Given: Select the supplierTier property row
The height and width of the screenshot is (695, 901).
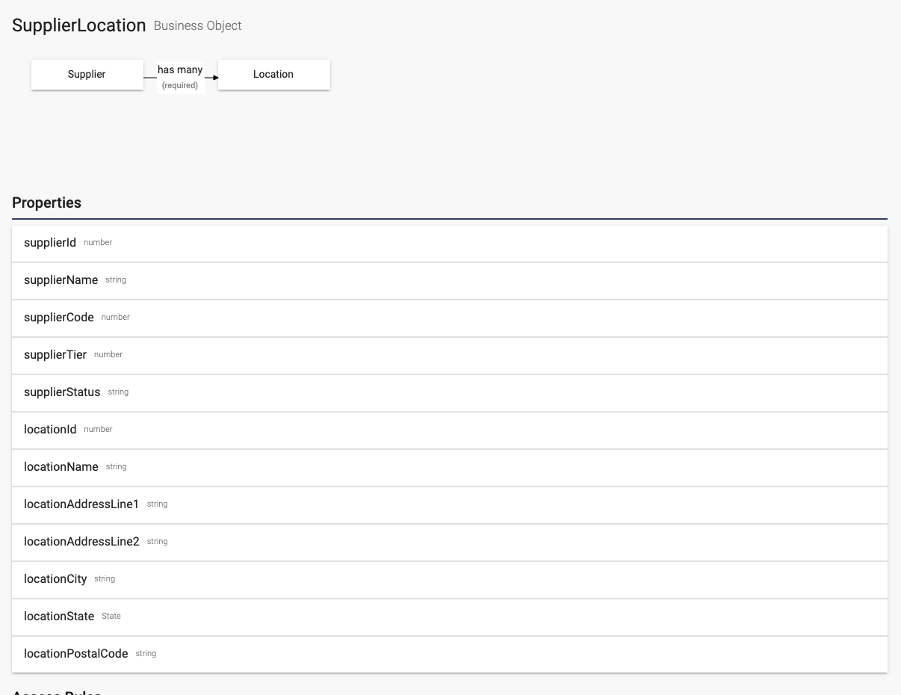Looking at the screenshot, I should 450,356.
